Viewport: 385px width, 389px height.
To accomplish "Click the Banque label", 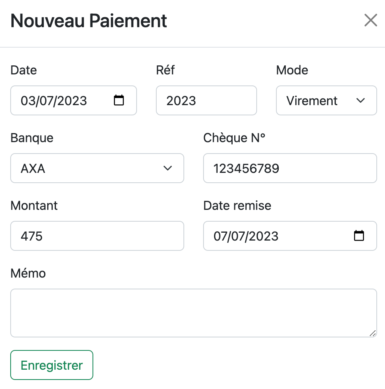I will 32,138.
